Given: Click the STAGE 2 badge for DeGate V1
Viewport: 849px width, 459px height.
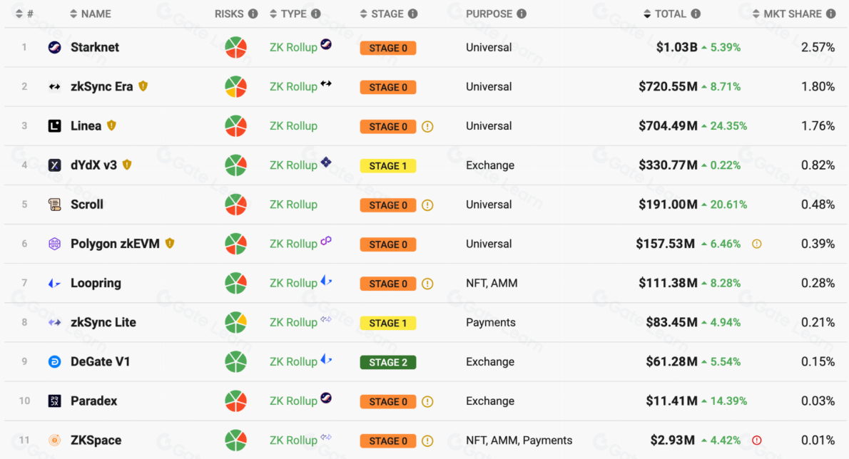Looking at the screenshot, I should point(388,362).
